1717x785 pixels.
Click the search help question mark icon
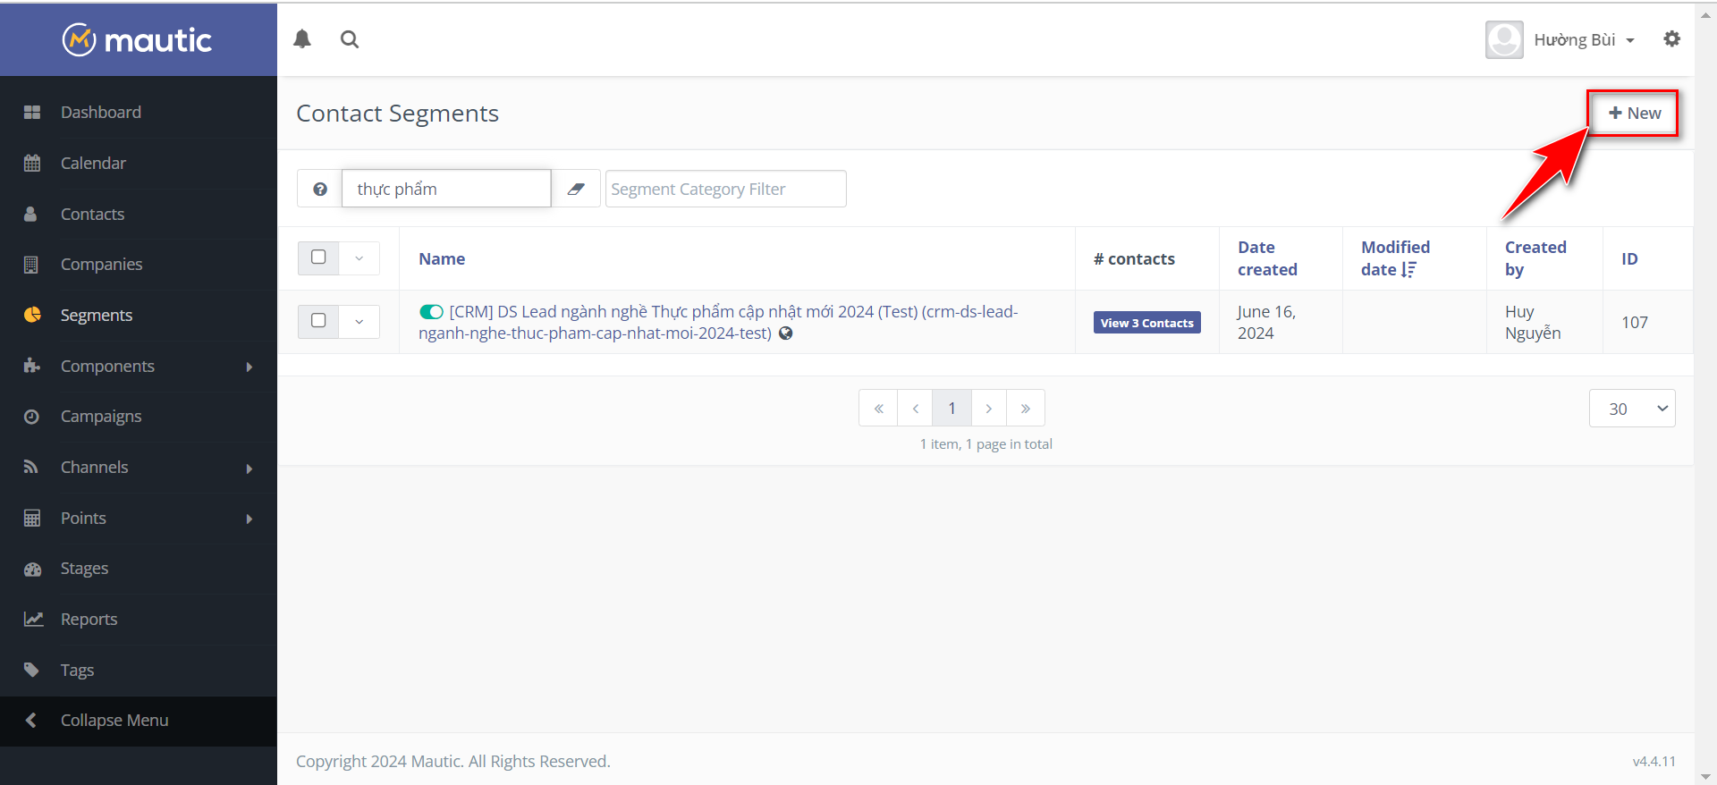point(320,189)
